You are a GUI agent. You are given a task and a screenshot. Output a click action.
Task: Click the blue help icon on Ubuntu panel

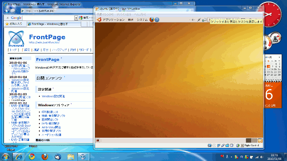157,20
